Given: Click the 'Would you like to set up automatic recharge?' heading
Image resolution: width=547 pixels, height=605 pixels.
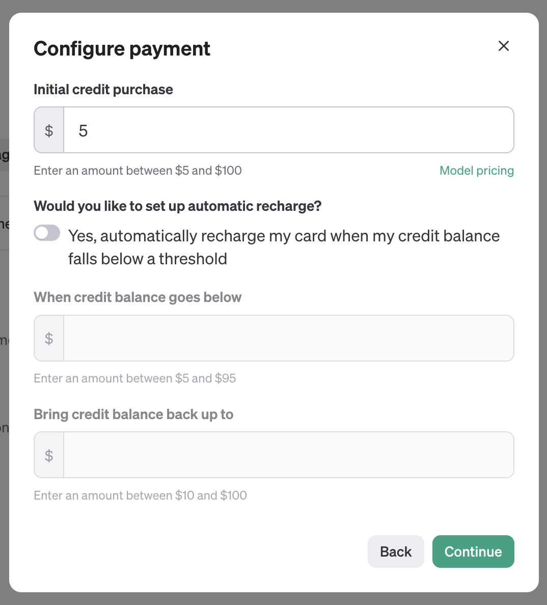Looking at the screenshot, I should click(x=178, y=206).
